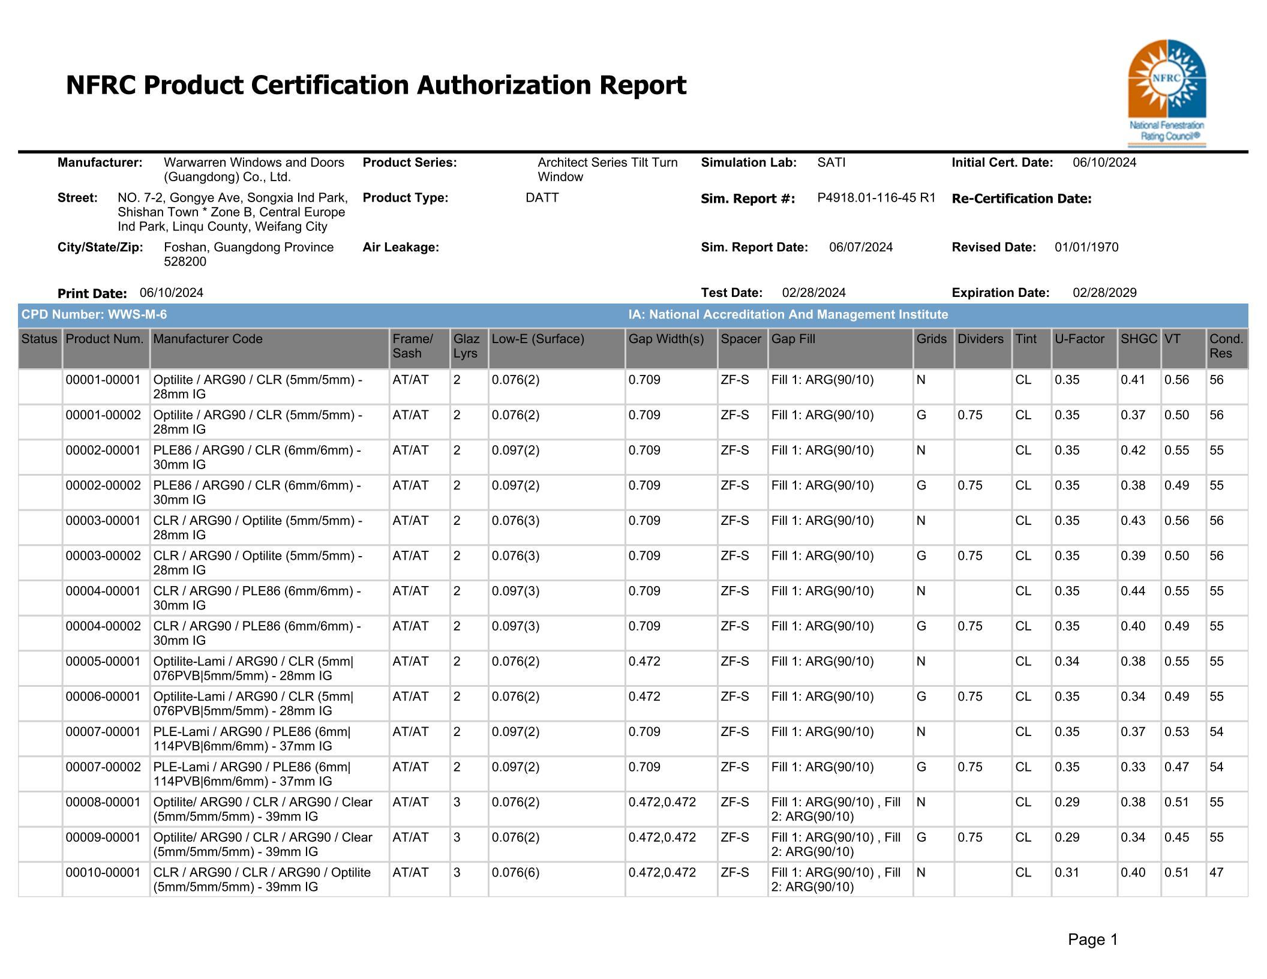Click the Page 1 footer label
The image size is (1267, 979).
(1093, 940)
